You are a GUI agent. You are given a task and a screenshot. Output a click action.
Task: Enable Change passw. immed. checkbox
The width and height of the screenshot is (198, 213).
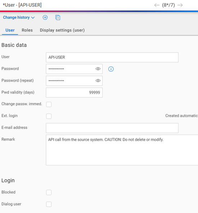[49, 104]
